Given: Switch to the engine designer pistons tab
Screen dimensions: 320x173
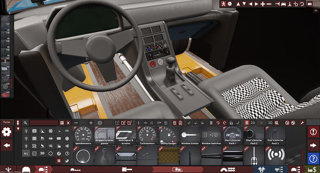Looking at the screenshot, I should tap(262, 170).
